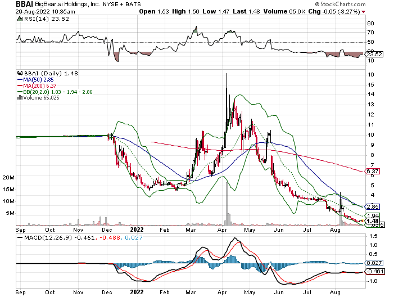
Task: Click the -0.488 MACD signal value
Action: 110,237
